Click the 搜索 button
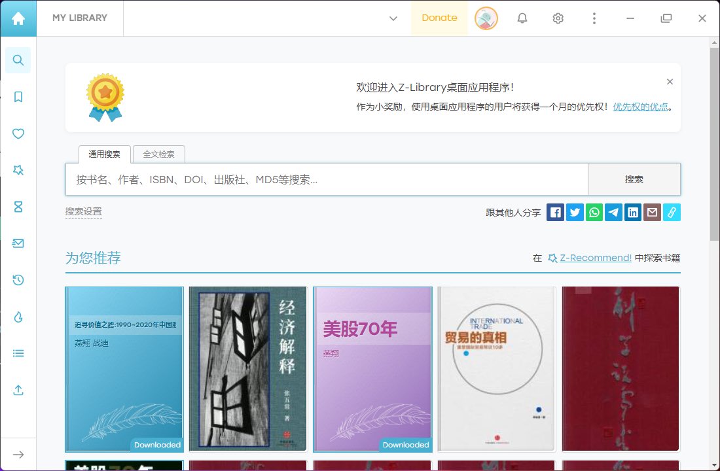Viewport: 720px width, 471px height. click(634, 179)
